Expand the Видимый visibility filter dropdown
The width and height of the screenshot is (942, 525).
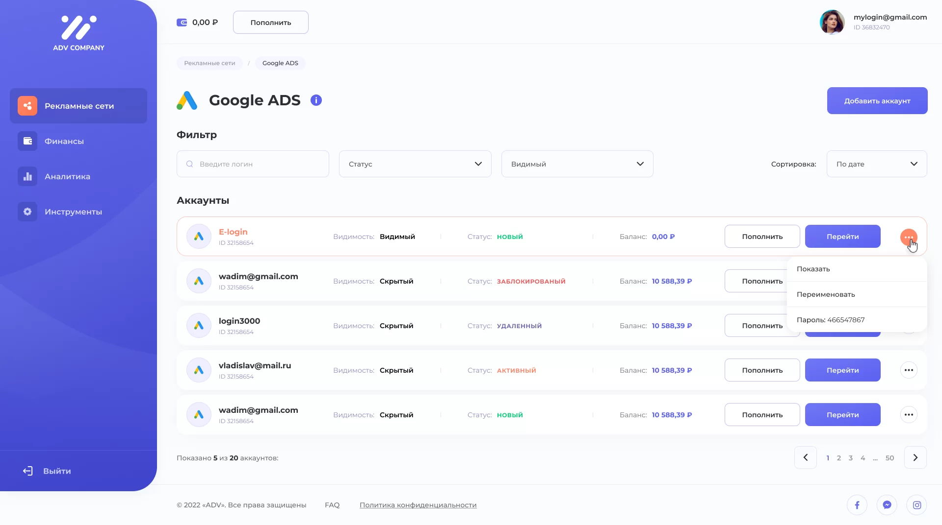(x=577, y=164)
